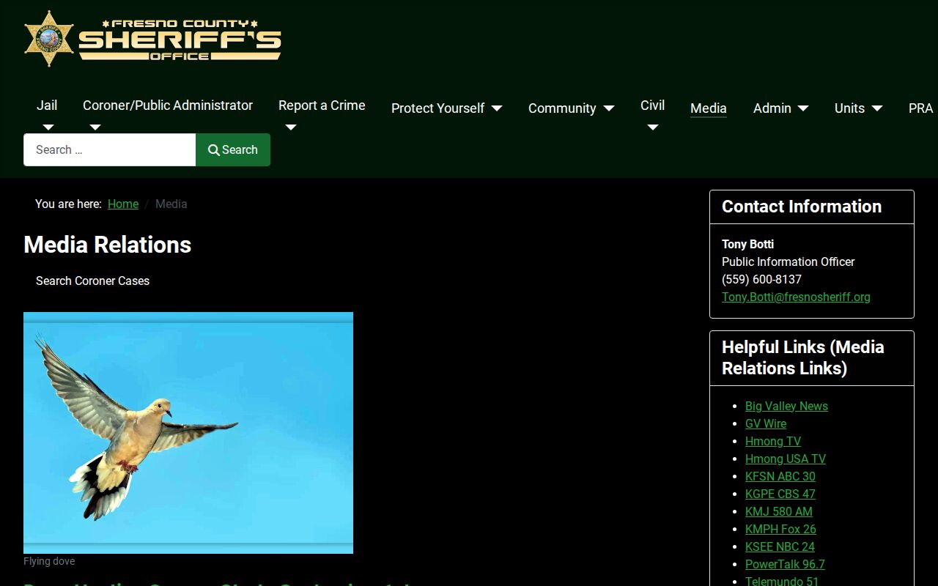Open the KFSN ABC 30 link
This screenshot has width=938, height=586.
coord(780,476)
